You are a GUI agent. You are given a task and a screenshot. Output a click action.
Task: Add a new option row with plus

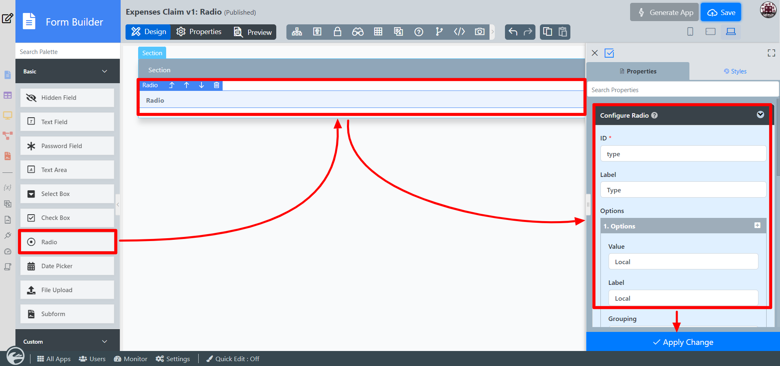757,225
